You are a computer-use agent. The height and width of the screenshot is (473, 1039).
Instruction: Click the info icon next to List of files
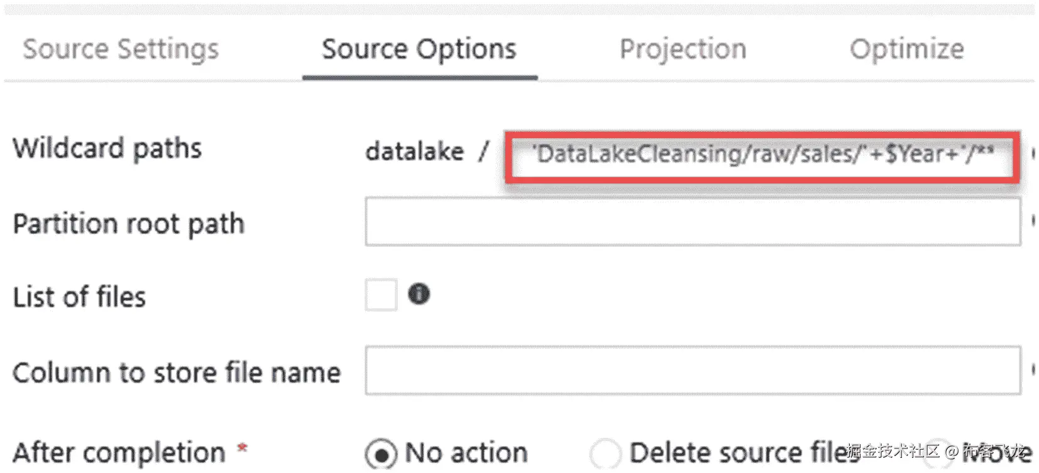point(419,294)
